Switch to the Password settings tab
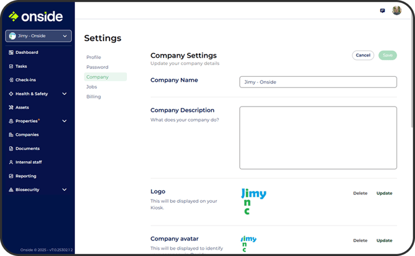415x256 pixels. coord(97,67)
